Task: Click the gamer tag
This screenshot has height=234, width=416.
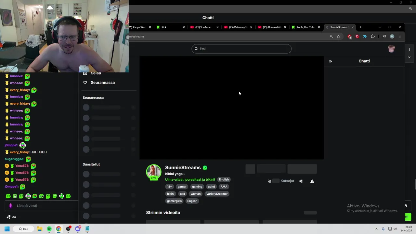Action: click(x=182, y=187)
